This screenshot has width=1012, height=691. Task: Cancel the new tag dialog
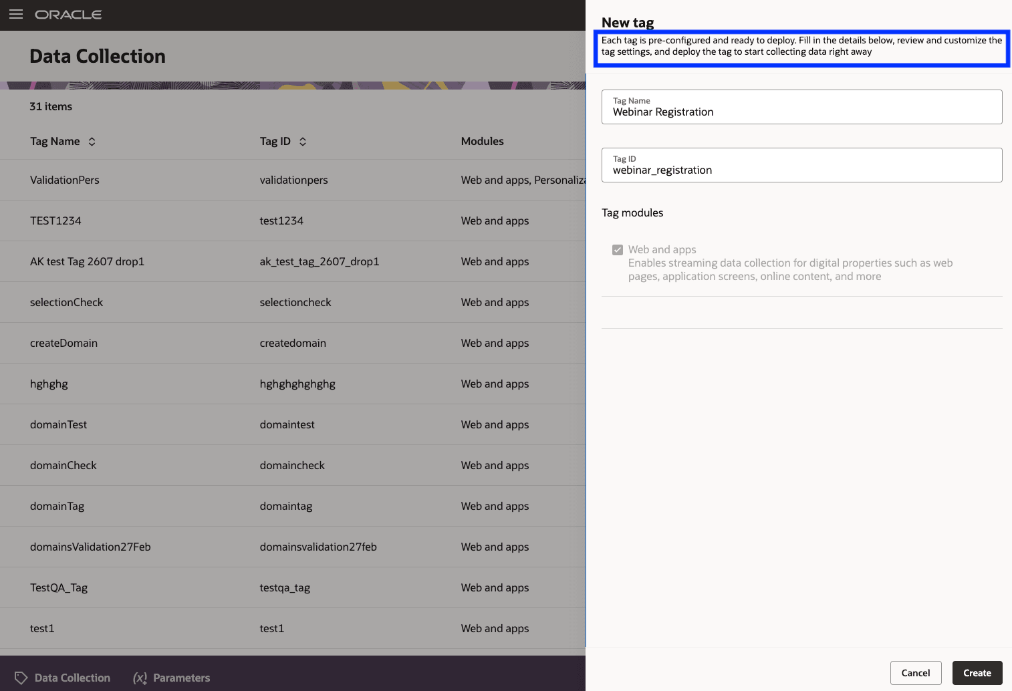click(x=916, y=673)
